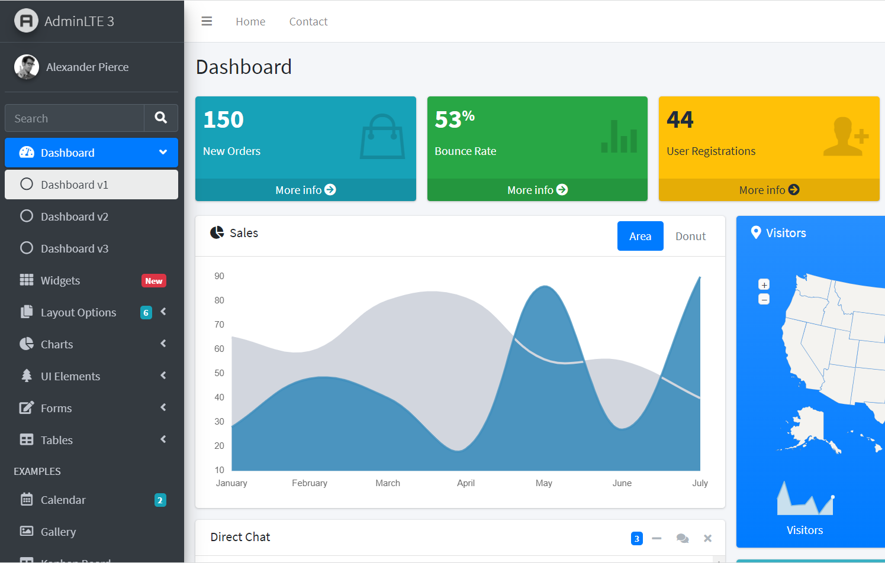Click the Charts pie icon
This screenshot has width=885, height=563.
pyautogui.click(x=27, y=344)
